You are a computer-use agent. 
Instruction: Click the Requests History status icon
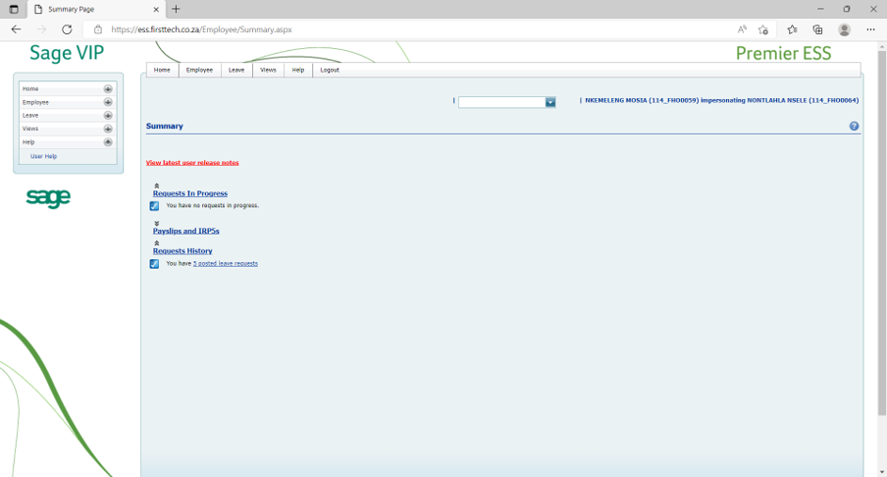[x=154, y=264]
